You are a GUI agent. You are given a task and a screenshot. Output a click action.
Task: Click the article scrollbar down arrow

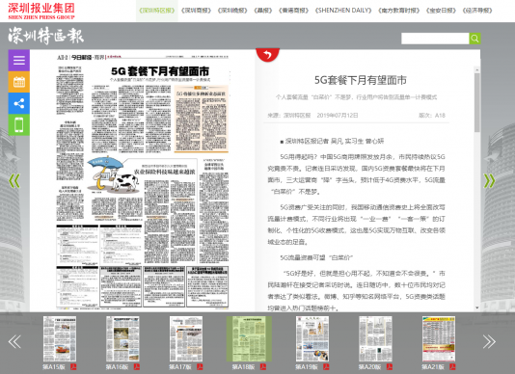tap(476, 307)
